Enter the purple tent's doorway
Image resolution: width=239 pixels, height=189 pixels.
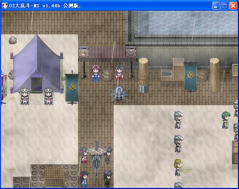point(36,84)
